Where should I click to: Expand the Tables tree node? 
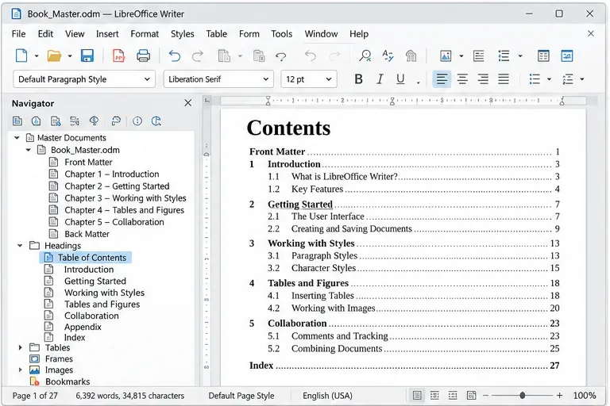click(20, 347)
